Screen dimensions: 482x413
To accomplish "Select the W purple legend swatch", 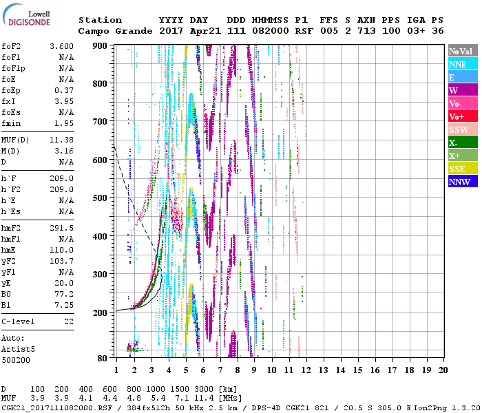I will (463, 90).
